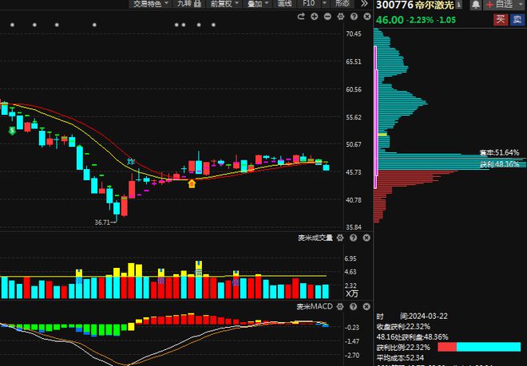527x366 pixels.
Task: Click the last candlestick on the K-line
Action: [326, 167]
